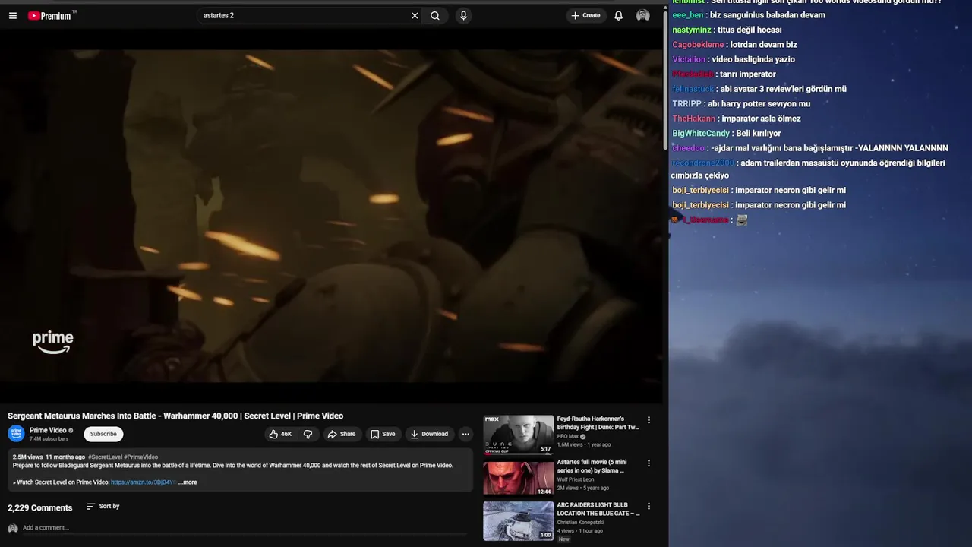Dislike the video with thumbs-down icon

(x=308, y=434)
